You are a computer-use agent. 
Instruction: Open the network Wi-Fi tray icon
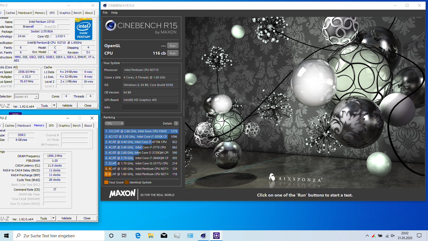(x=387, y=236)
